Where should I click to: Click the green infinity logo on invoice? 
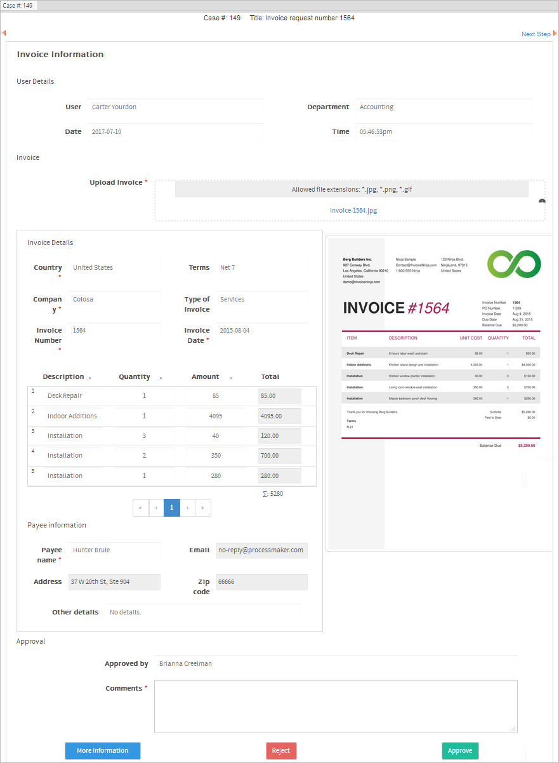(514, 264)
